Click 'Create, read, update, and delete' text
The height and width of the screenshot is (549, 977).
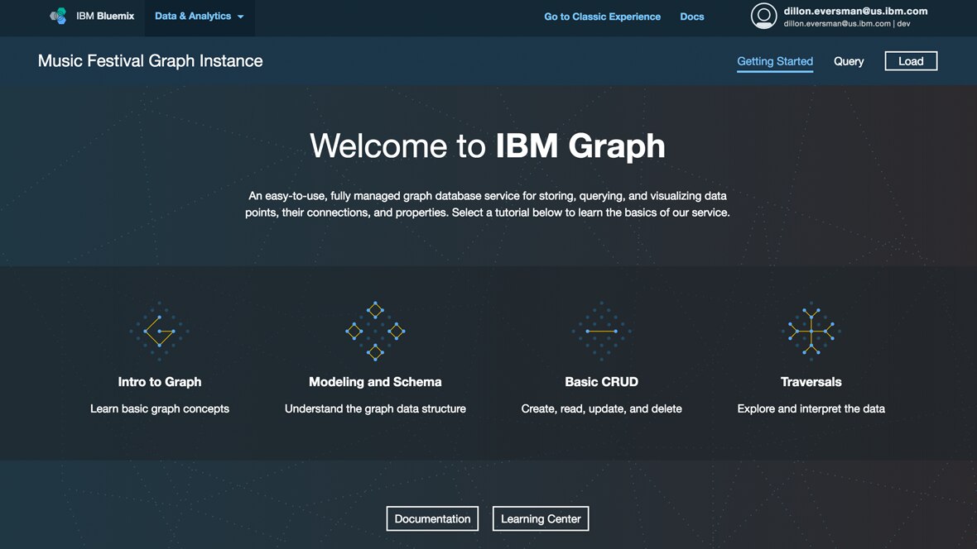[601, 409]
